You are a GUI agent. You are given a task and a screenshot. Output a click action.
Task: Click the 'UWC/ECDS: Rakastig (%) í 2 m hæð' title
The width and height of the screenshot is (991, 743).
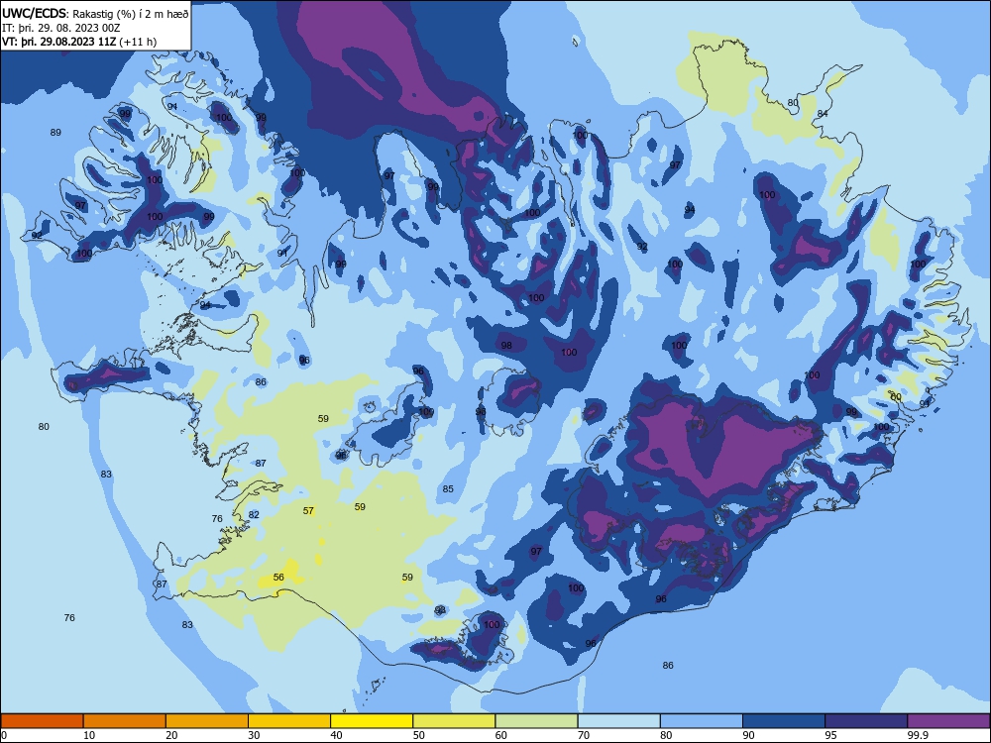[x=95, y=13]
